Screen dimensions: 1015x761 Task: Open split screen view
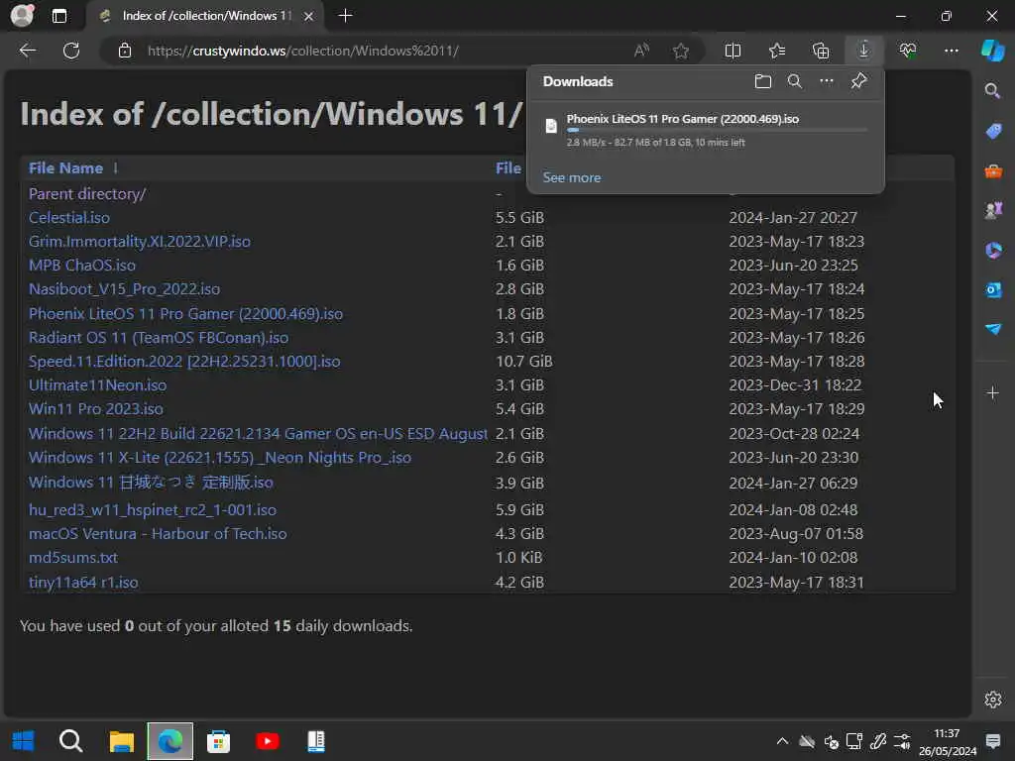click(733, 51)
